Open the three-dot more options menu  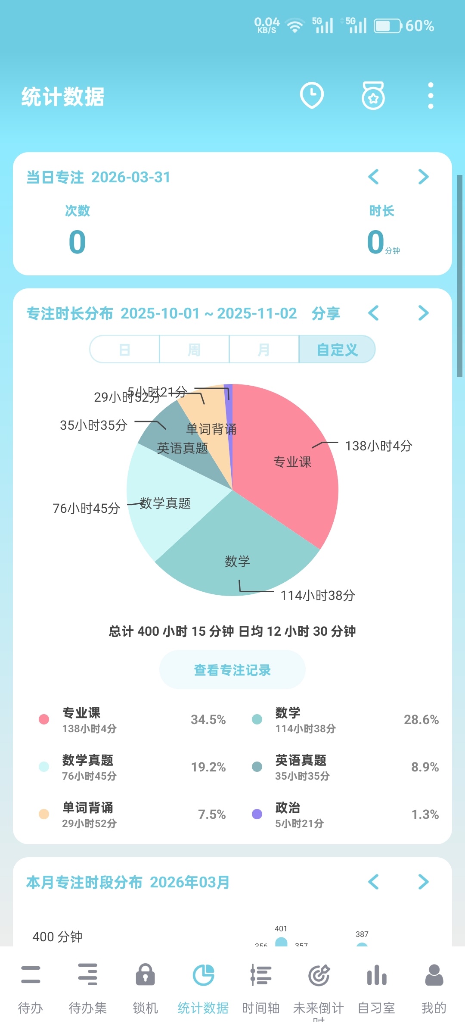430,96
